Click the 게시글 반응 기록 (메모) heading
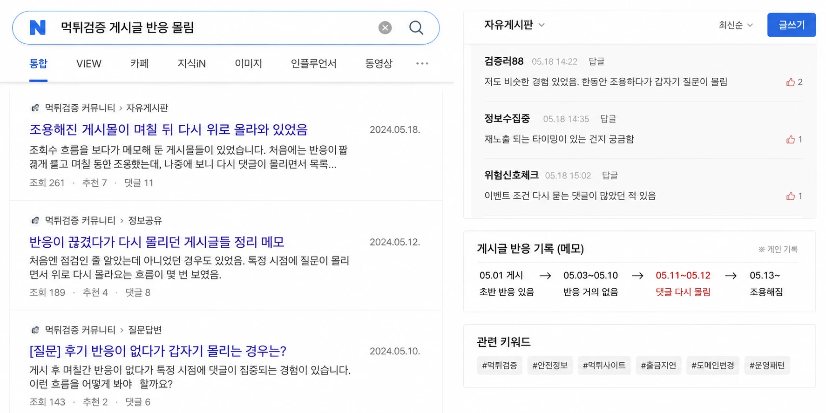 coord(530,249)
